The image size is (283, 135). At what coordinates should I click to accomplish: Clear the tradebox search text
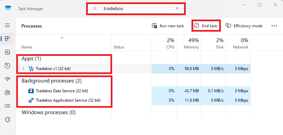(177, 8)
